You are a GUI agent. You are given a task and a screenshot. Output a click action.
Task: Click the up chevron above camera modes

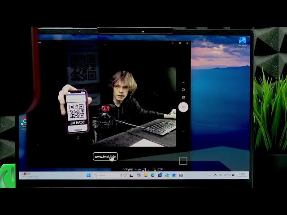(x=183, y=82)
